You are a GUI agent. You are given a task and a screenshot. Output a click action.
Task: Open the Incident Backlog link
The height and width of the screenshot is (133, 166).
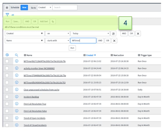[x=31, y=97]
